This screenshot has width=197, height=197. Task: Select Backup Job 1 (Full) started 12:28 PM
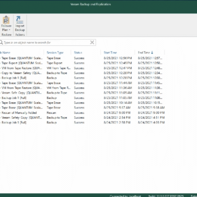(x=82, y=78)
